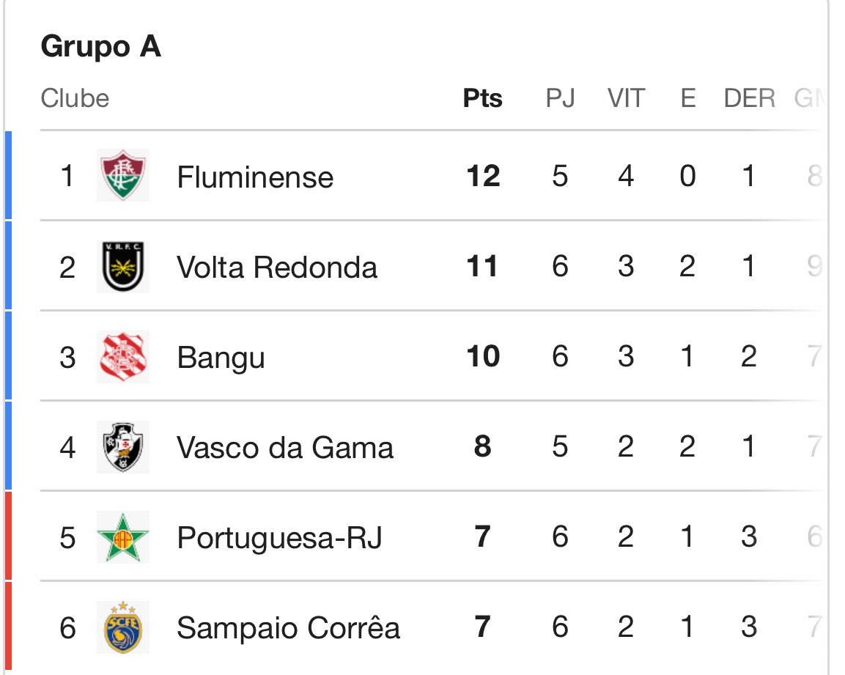Click the Vasco da Gama crest
845x675 pixels.
click(123, 447)
